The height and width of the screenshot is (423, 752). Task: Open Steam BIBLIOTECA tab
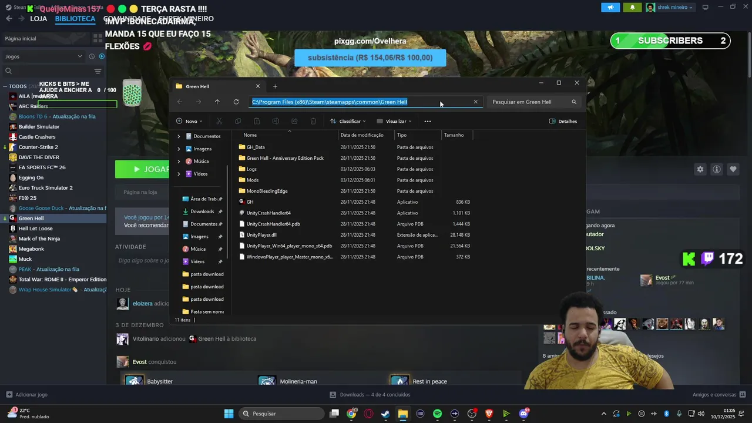click(x=75, y=19)
